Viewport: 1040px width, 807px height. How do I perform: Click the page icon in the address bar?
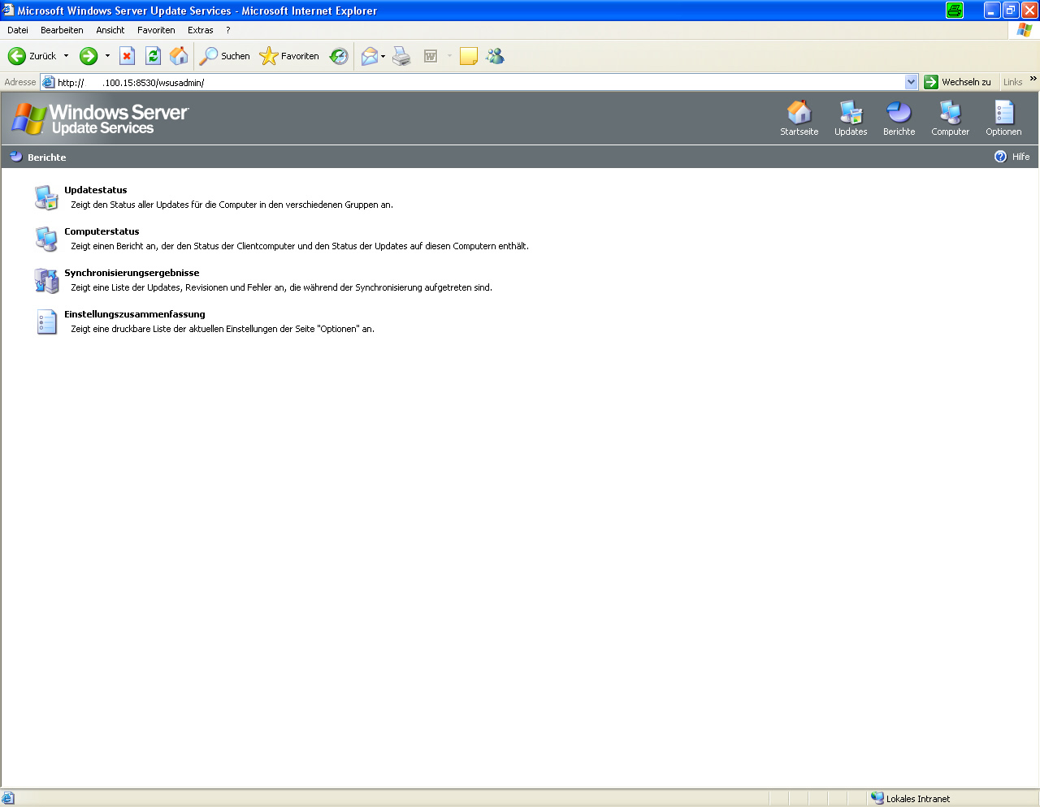[49, 82]
